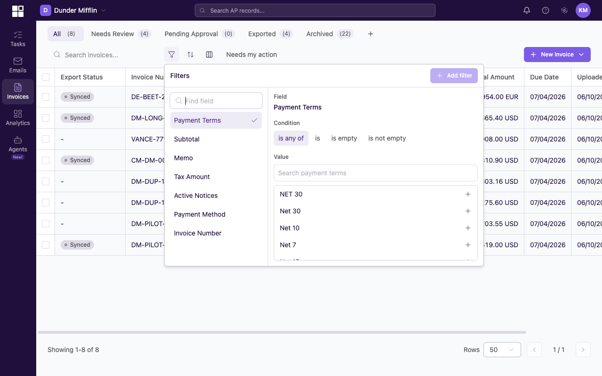Select Active Notices in the field list
The width and height of the screenshot is (602, 376).
[216, 196]
